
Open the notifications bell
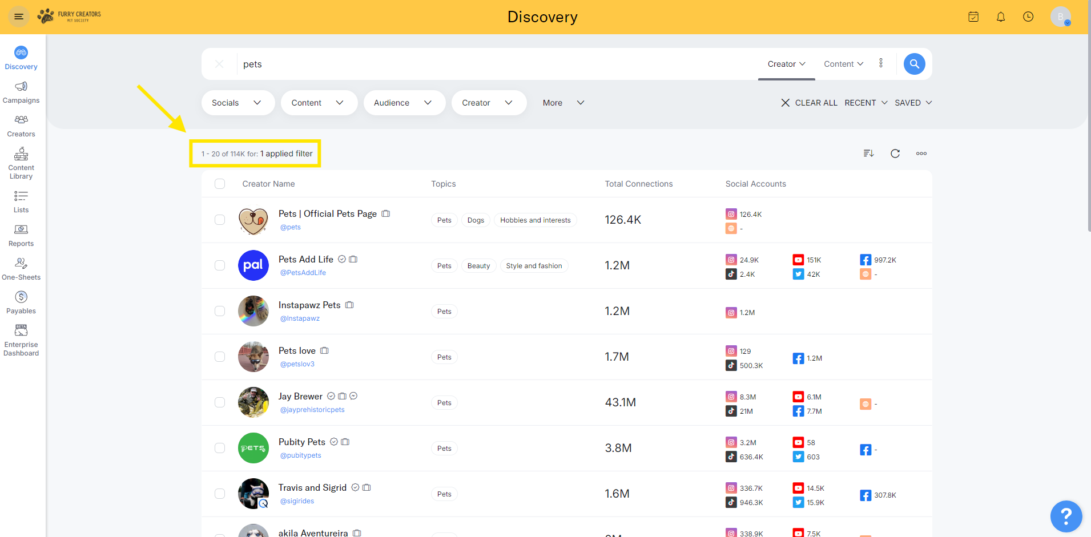point(1000,17)
